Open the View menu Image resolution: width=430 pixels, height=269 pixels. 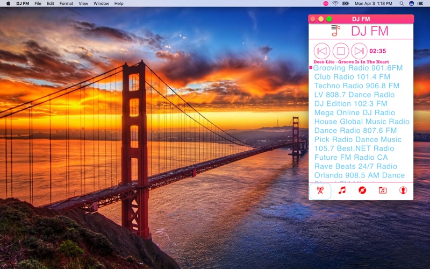click(83, 4)
